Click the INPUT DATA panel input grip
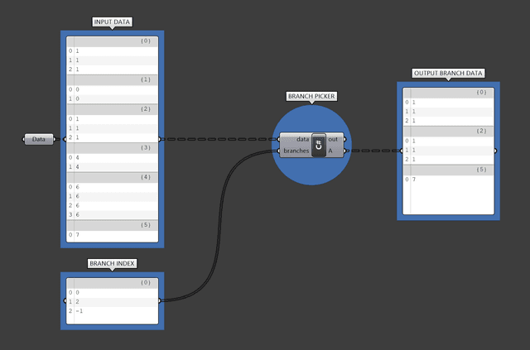The height and width of the screenshot is (350, 530). click(63, 140)
